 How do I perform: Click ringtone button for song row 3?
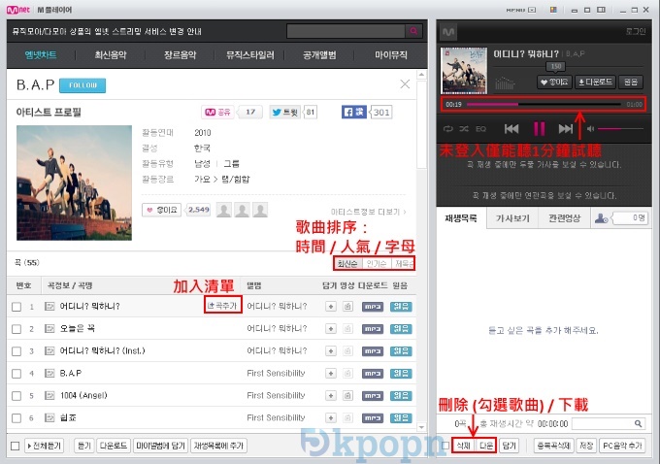pyautogui.click(x=401, y=351)
